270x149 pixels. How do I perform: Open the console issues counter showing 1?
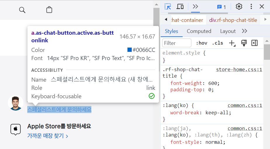point(221,7)
